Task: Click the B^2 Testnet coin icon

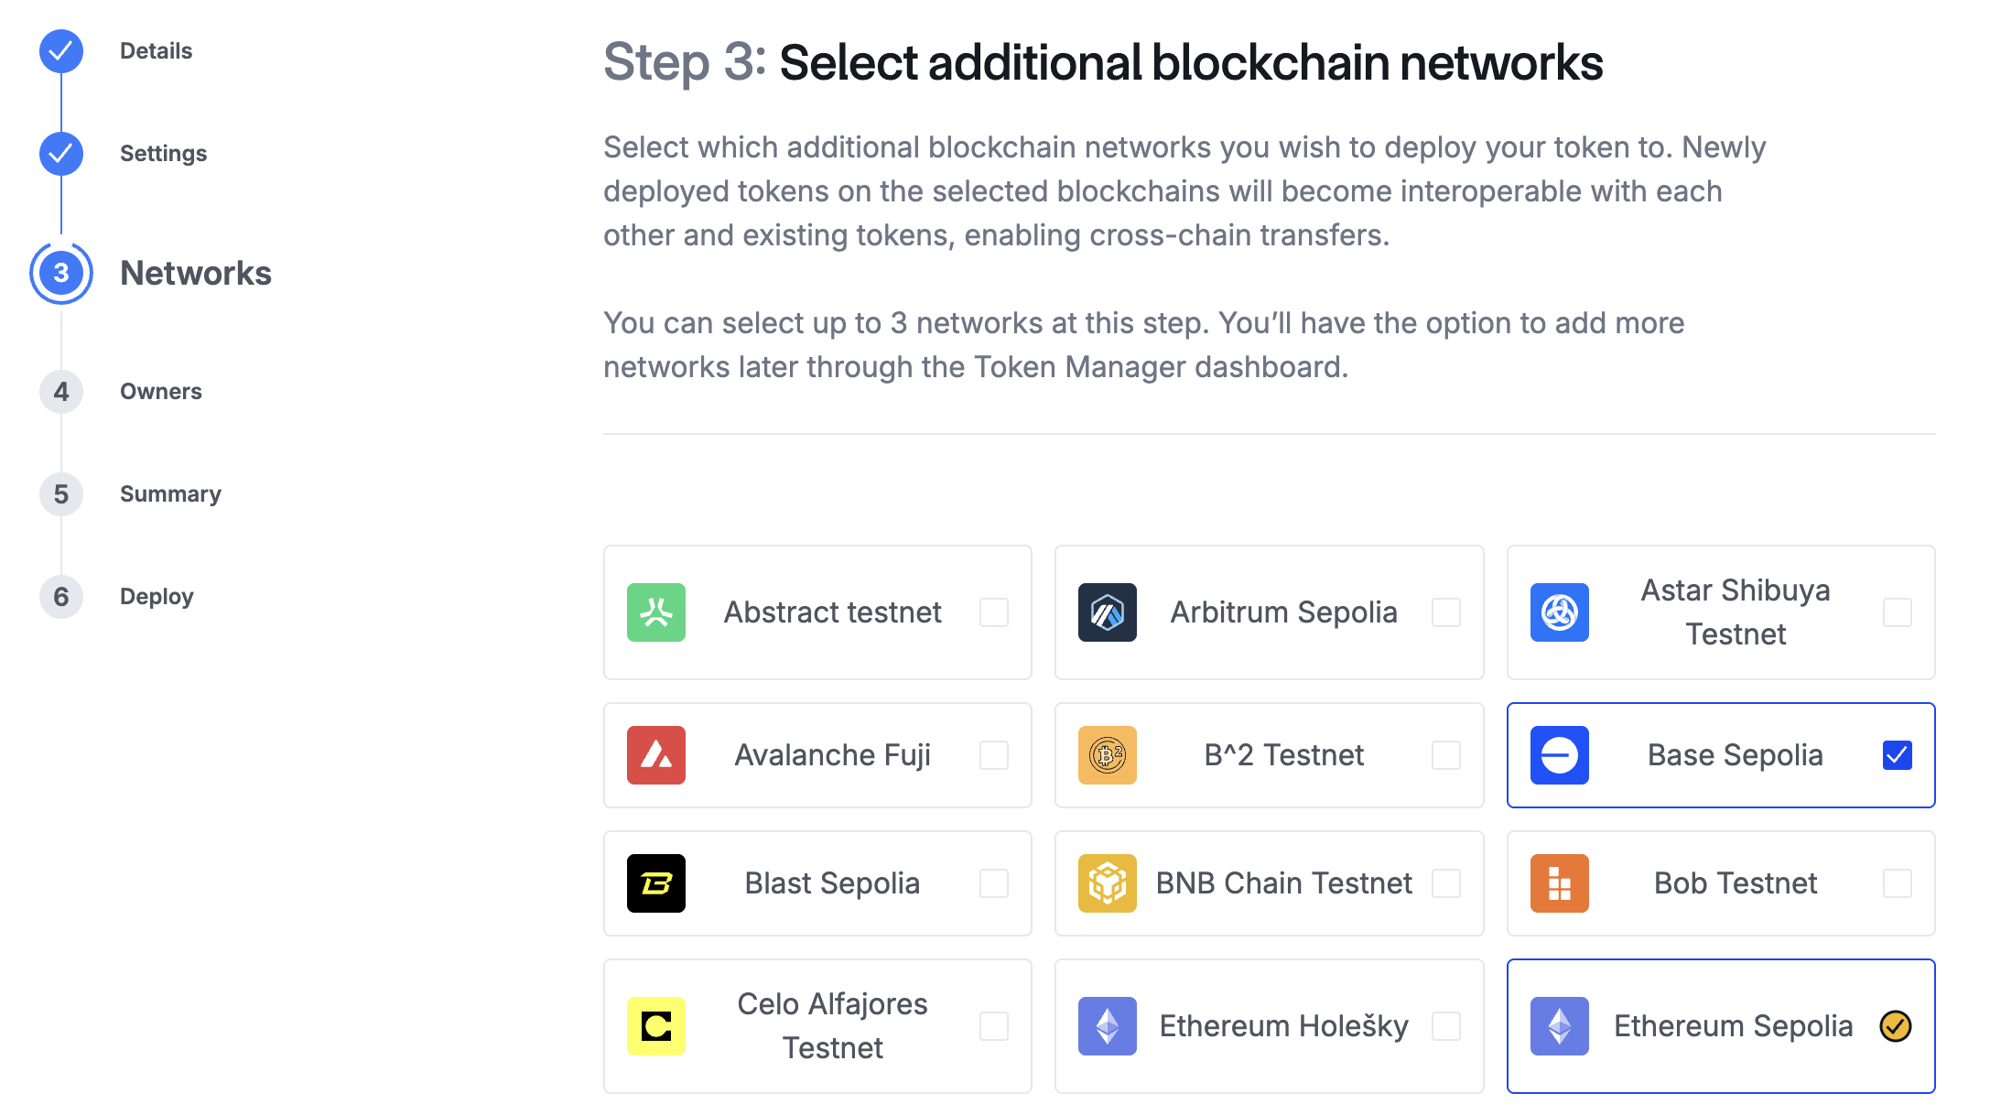Action: click(x=1107, y=755)
